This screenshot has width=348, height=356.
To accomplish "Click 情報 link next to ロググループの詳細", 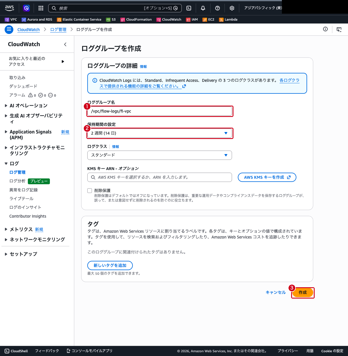I will click(x=143, y=66).
